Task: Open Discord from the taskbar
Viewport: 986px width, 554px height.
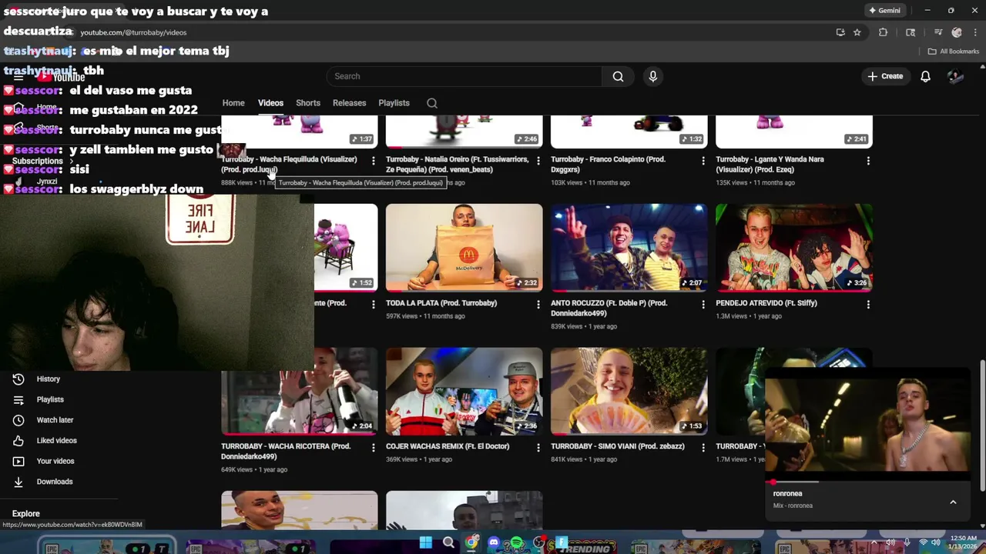Action: [494, 542]
